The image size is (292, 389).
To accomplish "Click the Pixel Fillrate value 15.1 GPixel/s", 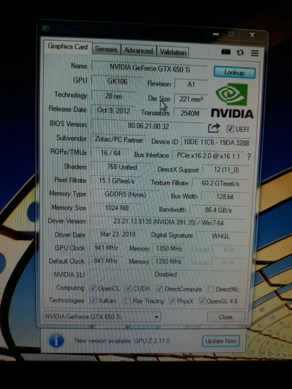I will click(x=116, y=181).
